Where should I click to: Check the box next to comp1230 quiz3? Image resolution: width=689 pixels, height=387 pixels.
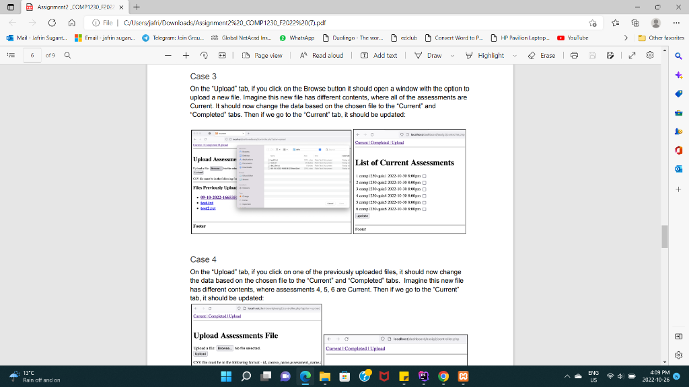point(425,189)
